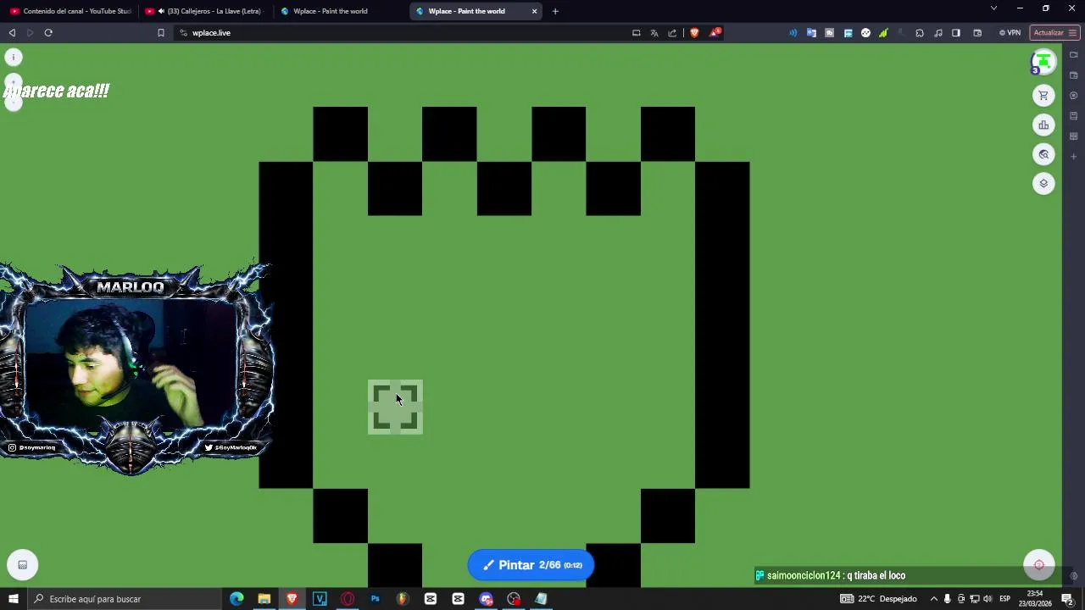The height and width of the screenshot is (610, 1085).
Task: Open the tab search dropdown arrow
Action: pyautogui.click(x=993, y=8)
